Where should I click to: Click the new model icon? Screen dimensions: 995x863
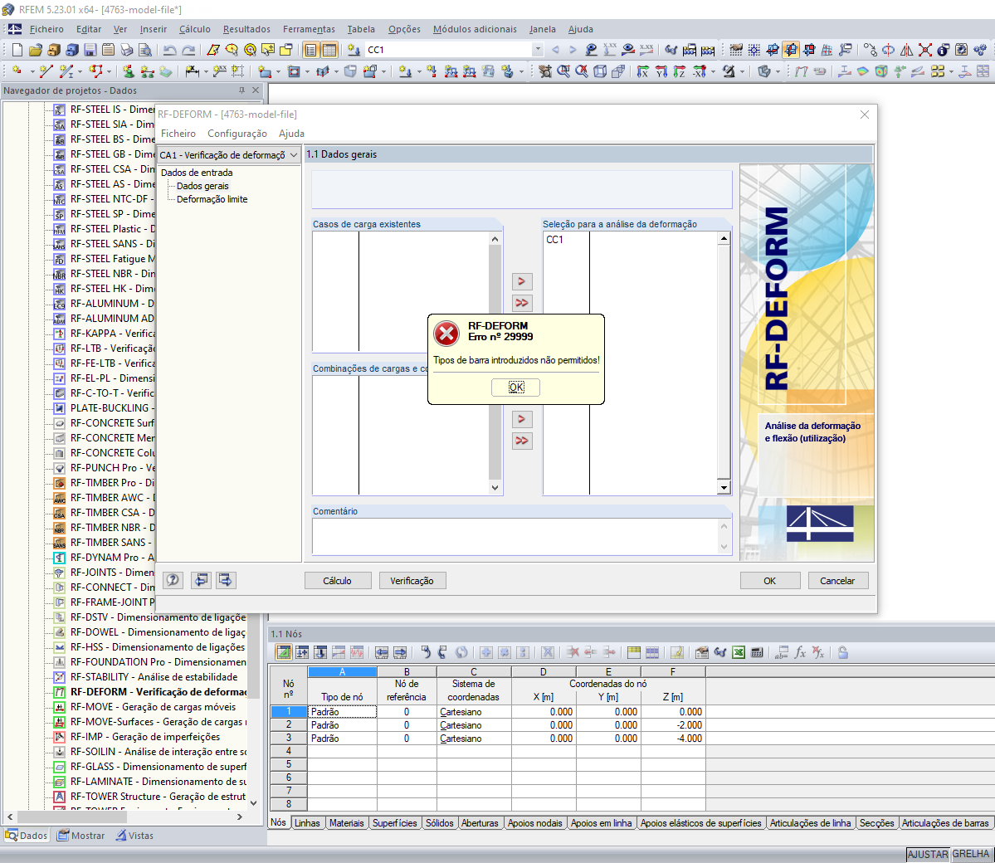pos(17,50)
